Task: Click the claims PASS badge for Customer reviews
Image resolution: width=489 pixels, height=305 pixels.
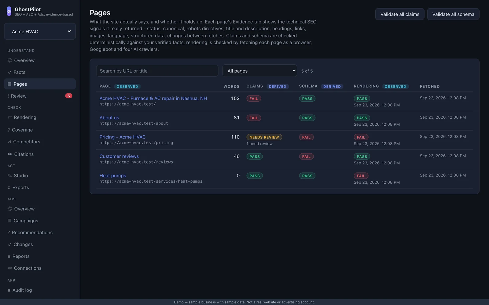Action: (x=255, y=156)
